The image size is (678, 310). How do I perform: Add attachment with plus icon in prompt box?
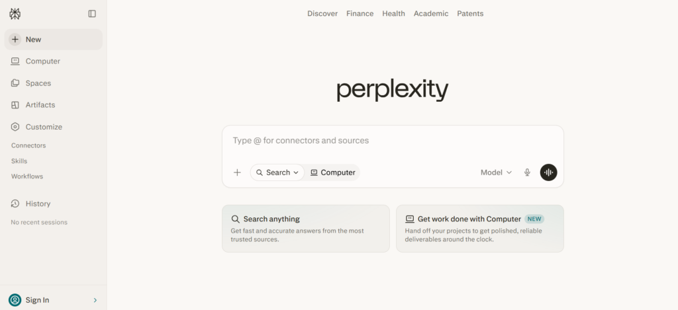coord(237,173)
